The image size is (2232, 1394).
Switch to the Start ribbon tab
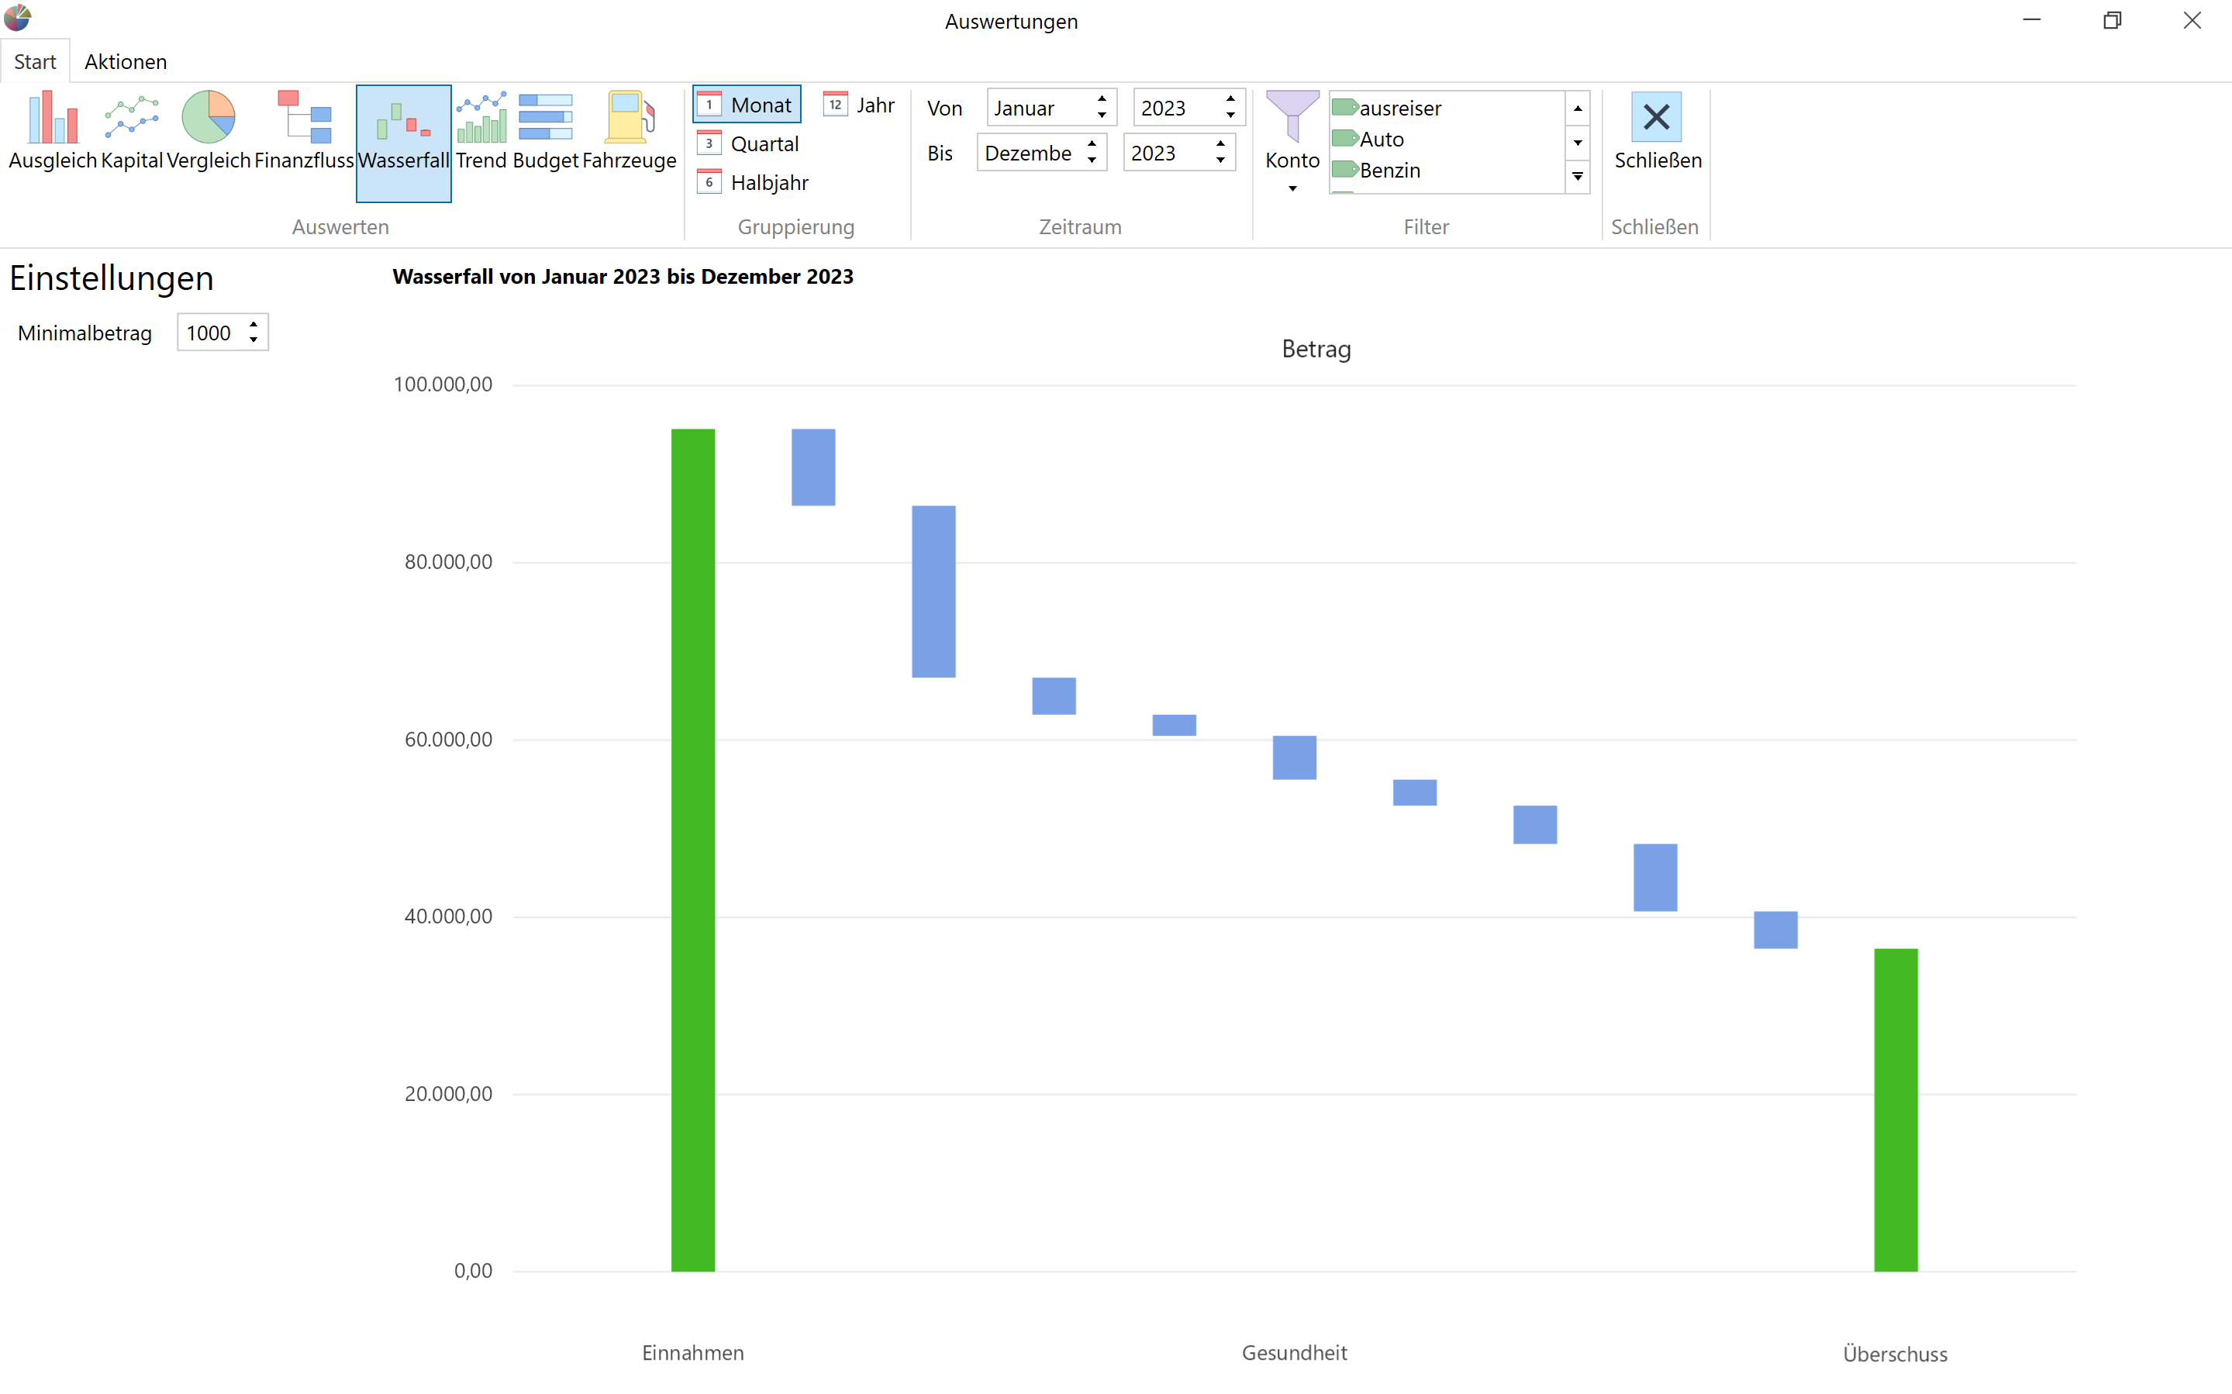(x=35, y=62)
